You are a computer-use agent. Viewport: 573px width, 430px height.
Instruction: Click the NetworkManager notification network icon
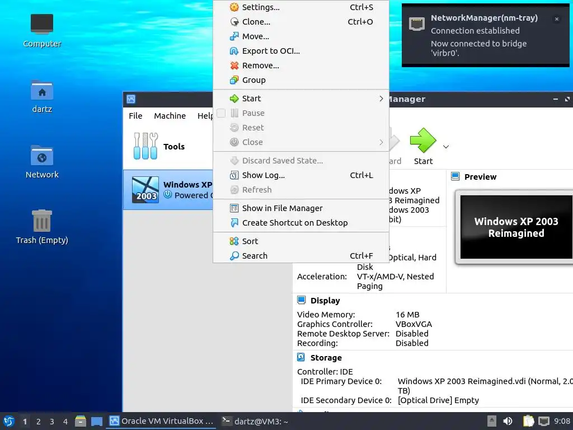417,24
